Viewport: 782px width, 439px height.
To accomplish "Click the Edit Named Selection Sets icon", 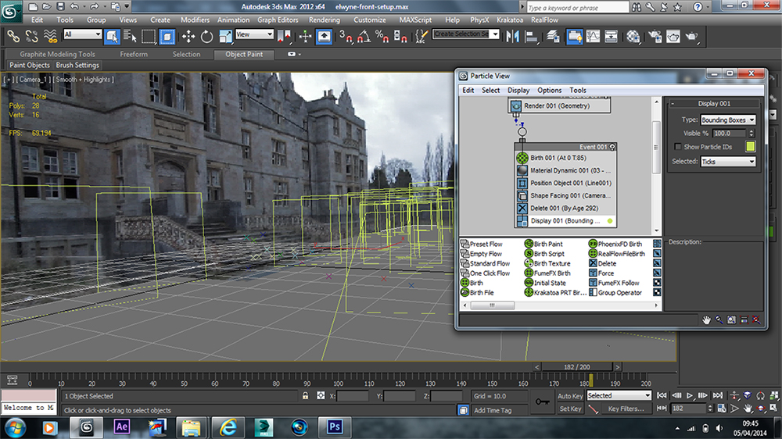I will click(421, 36).
